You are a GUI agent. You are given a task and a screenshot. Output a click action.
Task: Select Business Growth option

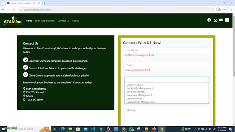[x=167, y=92]
